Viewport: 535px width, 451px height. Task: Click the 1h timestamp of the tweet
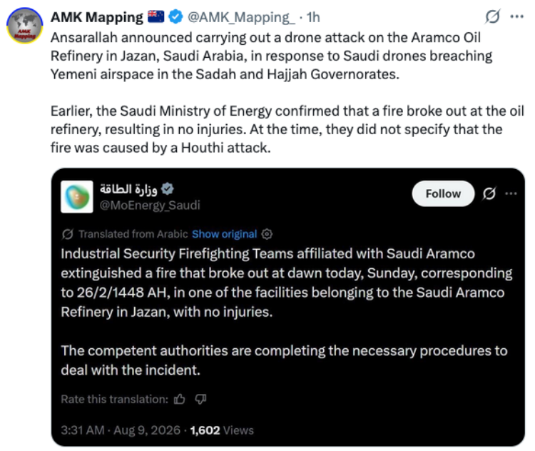point(313,17)
